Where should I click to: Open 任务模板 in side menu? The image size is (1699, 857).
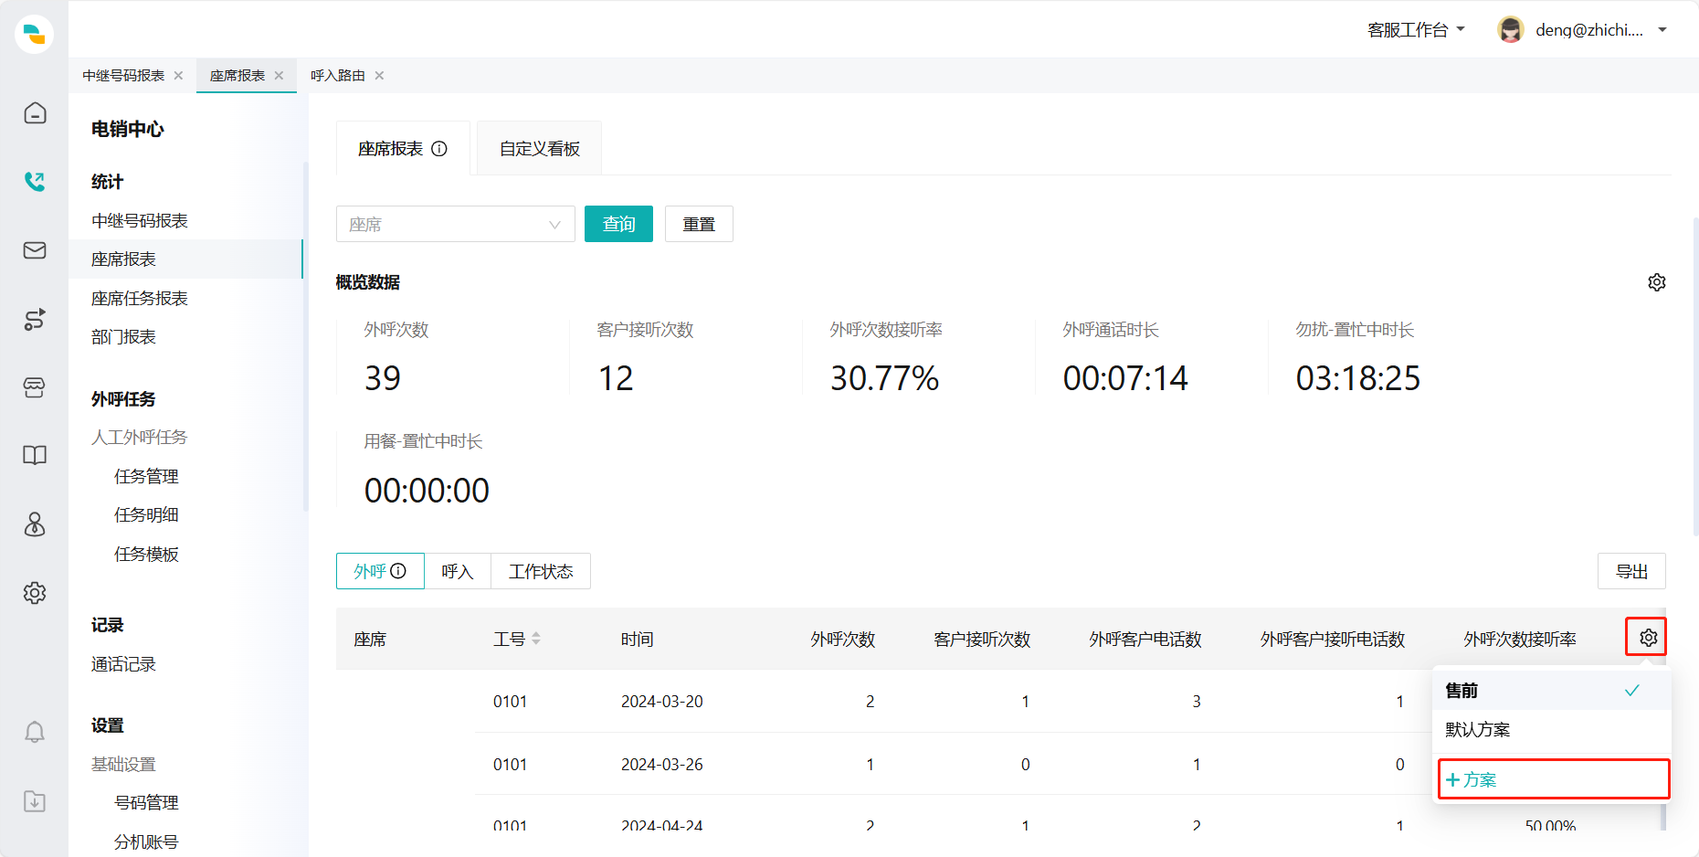[146, 555]
